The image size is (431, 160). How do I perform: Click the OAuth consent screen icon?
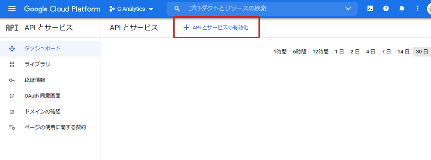tap(12, 96)
